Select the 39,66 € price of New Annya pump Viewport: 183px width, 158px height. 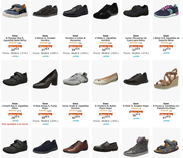pyautogui.click(x=45, y=117)
